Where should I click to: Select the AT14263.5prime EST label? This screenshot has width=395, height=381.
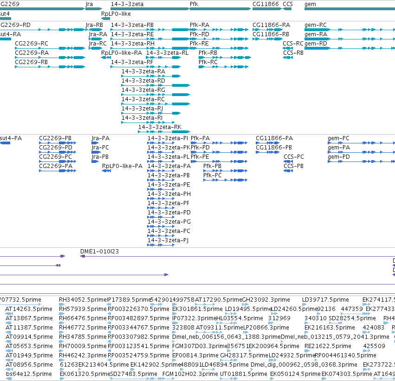pyautogui.click(x=29, y=309)
